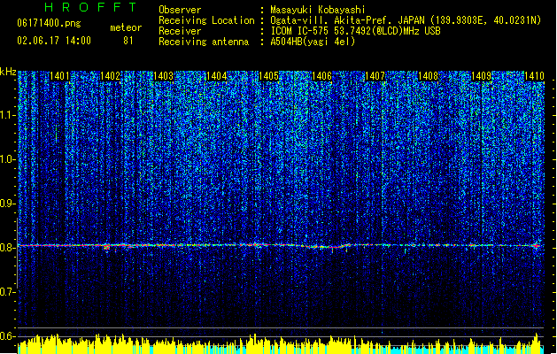Click the 1405 time marker
The width and height of the screenshot is (557, 354).
269,76
